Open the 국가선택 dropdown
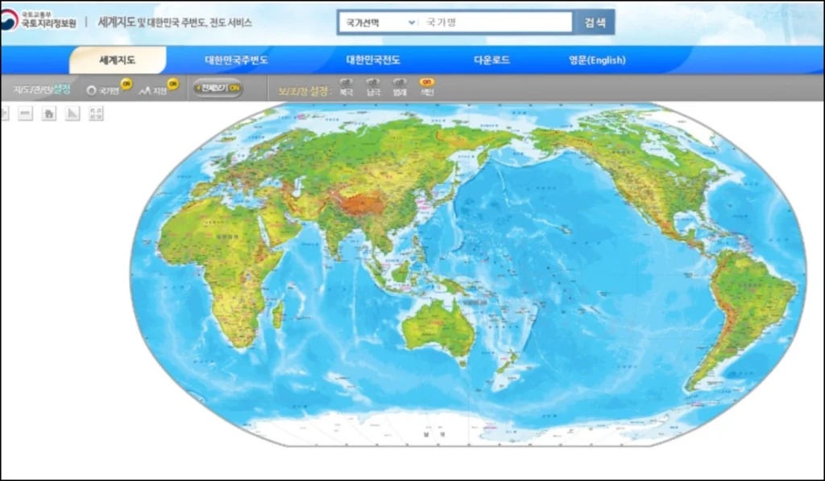 pos(377,23)
